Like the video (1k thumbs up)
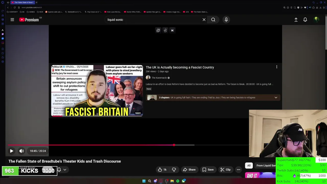This screenshot has height=184, width=327. click(162, 170)
